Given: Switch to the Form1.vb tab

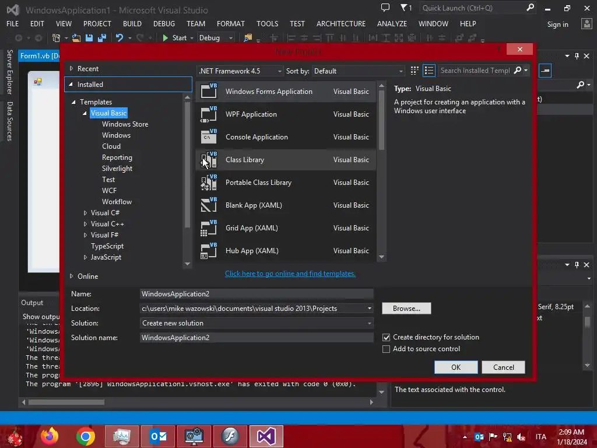Looking at the screenshot, I should coord(39,56).
